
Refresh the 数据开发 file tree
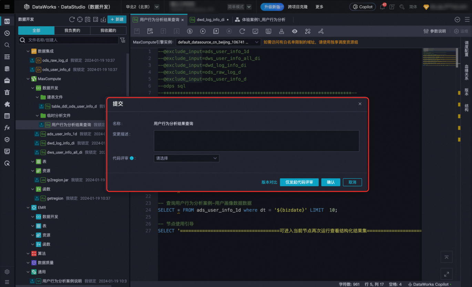pyautogui.click(x=72, y=19)
